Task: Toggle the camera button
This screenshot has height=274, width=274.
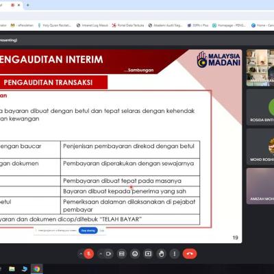Action: 108,253
